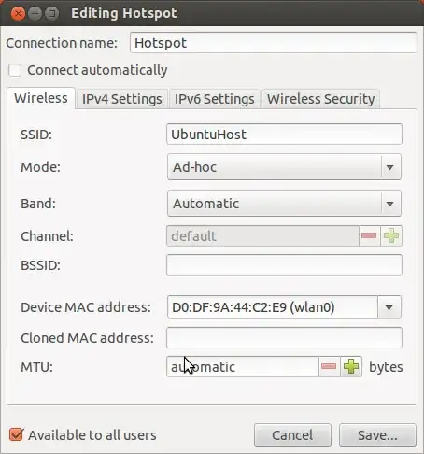Viewport: 424px width, 454px height.
Task: Select the Wireless tab
Action: (41, 98)
